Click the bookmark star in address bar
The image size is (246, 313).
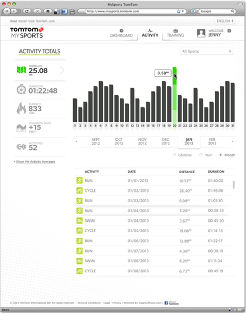pos(178,11)
